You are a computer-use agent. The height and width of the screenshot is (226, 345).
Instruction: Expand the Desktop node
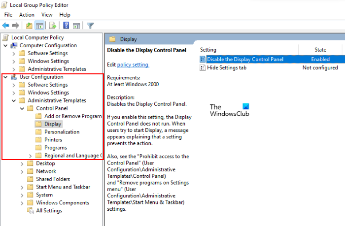click(22, 164)
